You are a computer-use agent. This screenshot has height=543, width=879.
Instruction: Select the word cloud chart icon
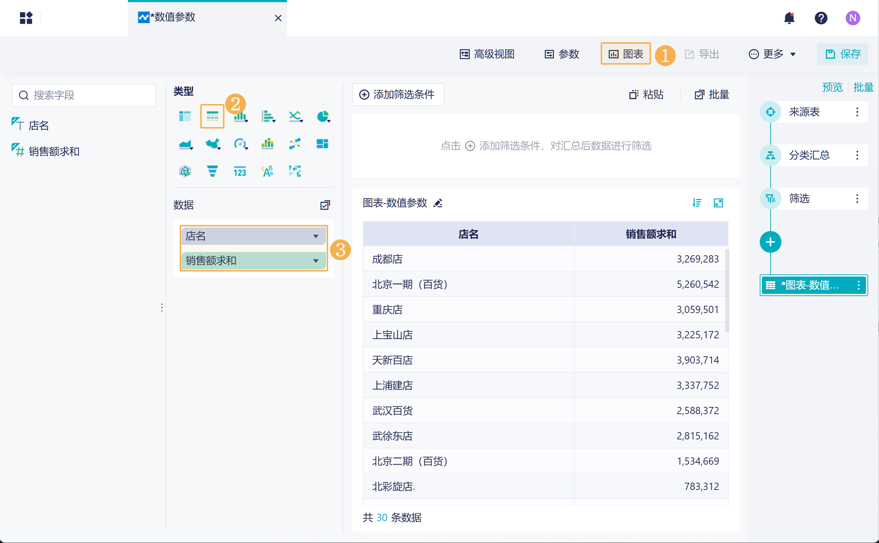[267, 171]
